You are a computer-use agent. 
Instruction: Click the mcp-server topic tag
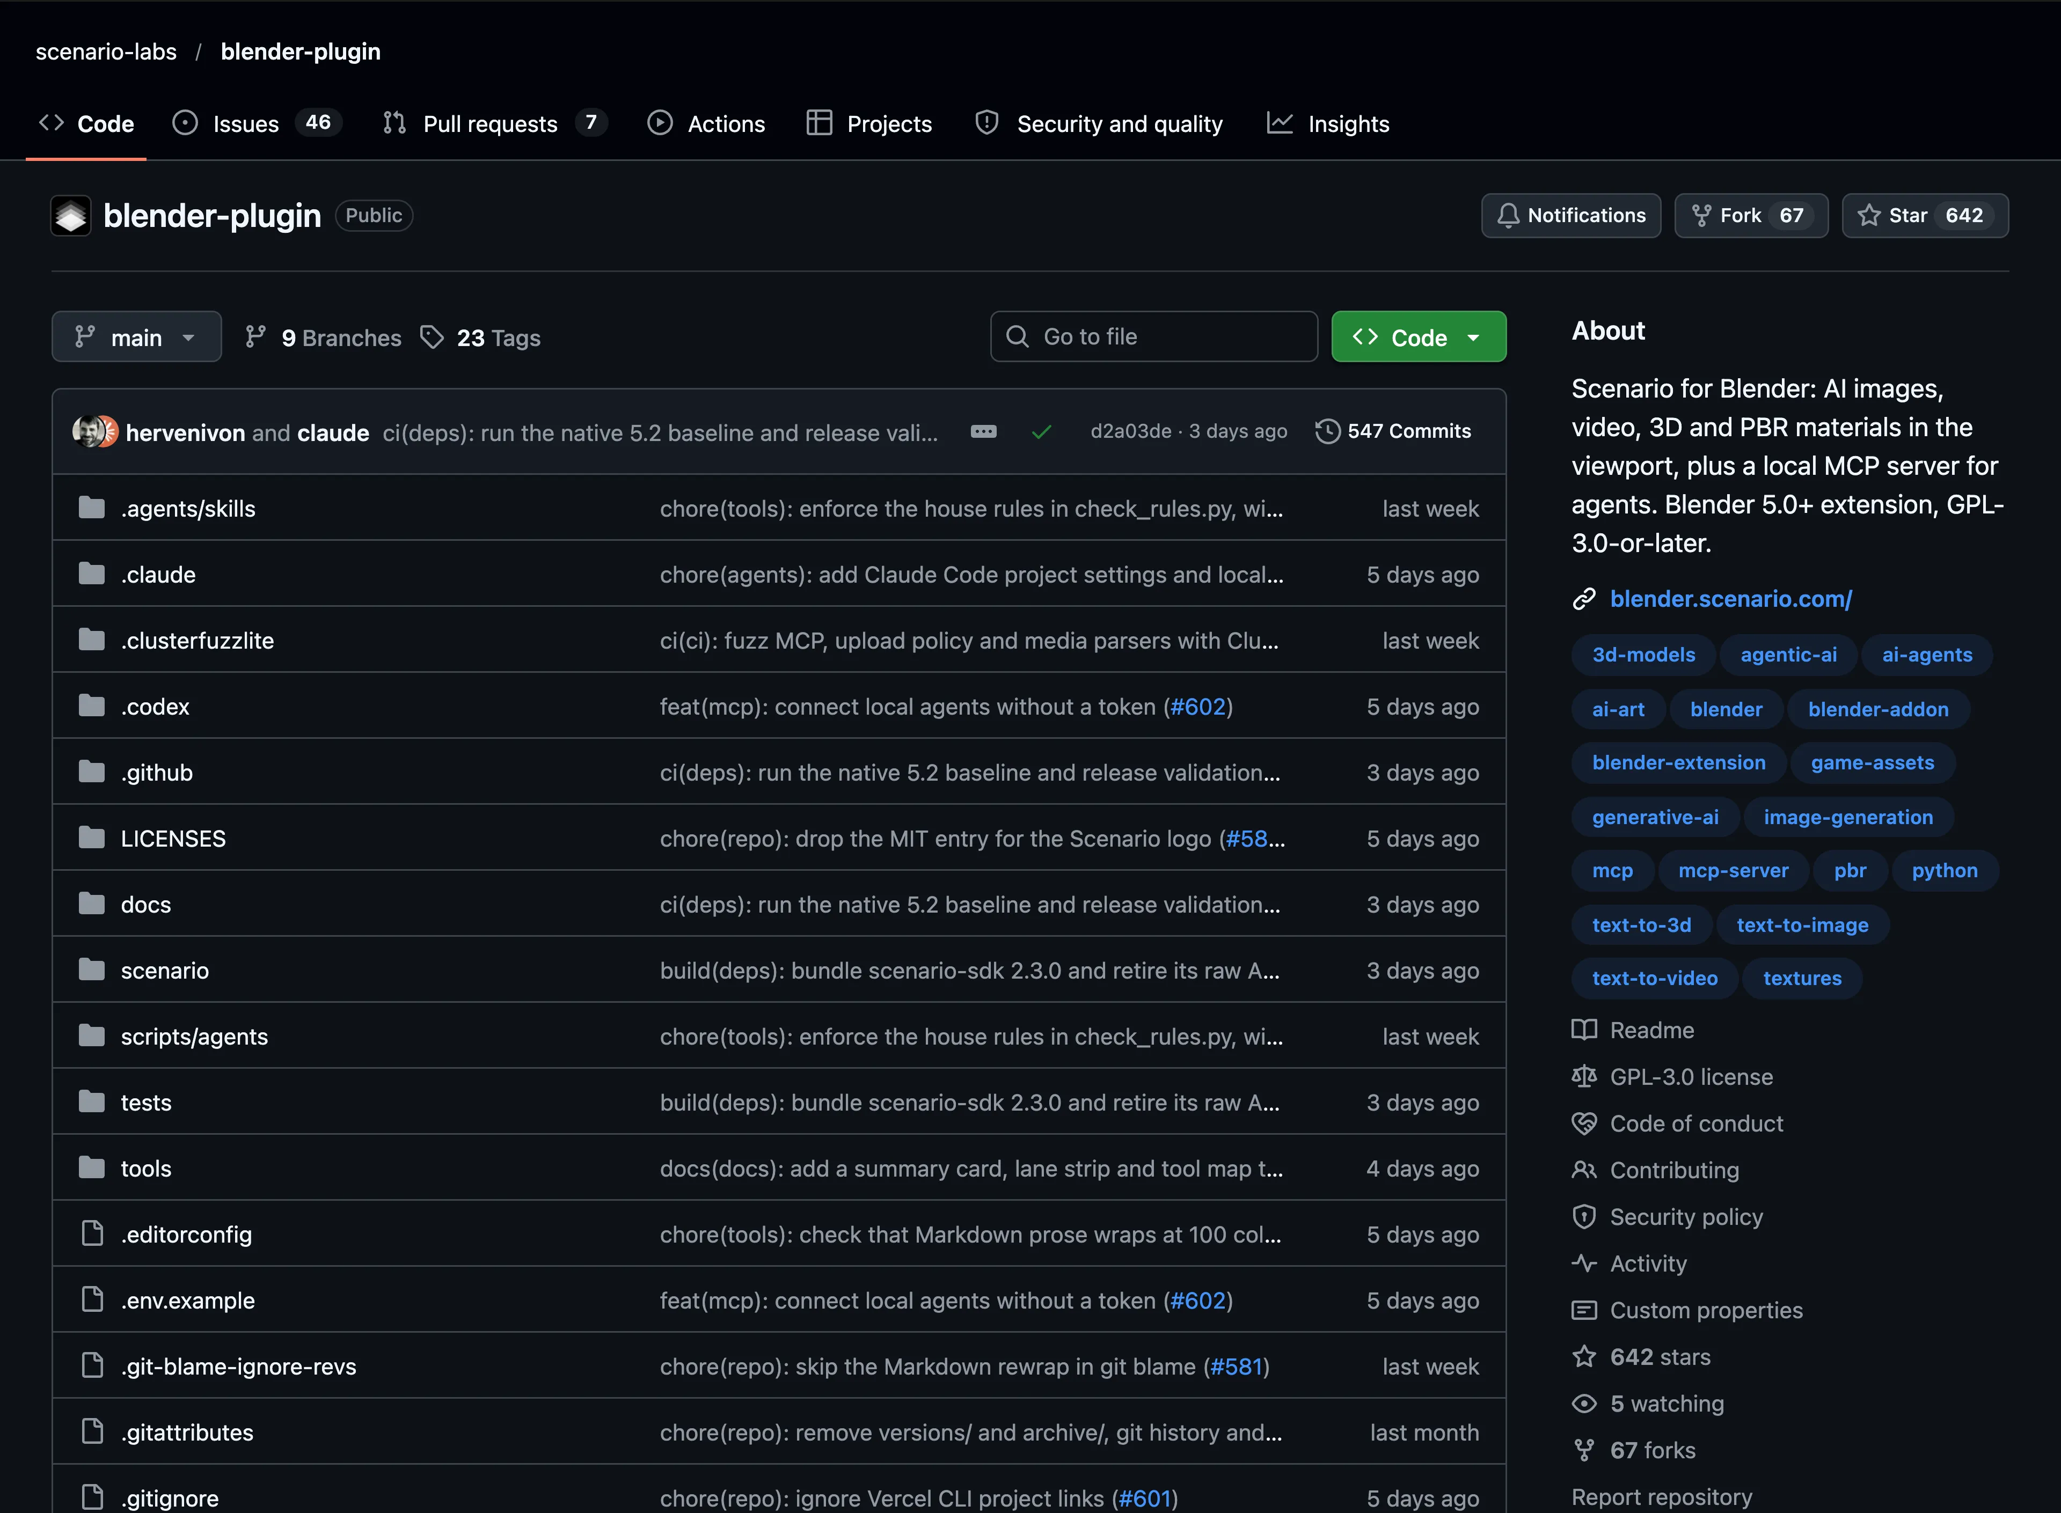point(1733,871)
